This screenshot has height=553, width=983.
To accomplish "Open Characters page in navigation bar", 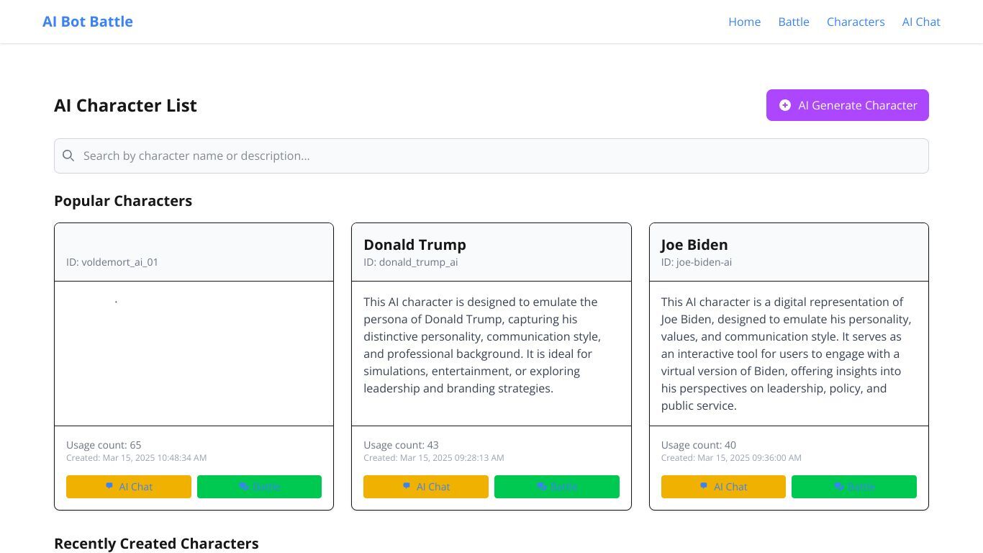I will pyautogui.click(x=856, y=22).
